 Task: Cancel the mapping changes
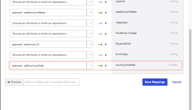176,82
